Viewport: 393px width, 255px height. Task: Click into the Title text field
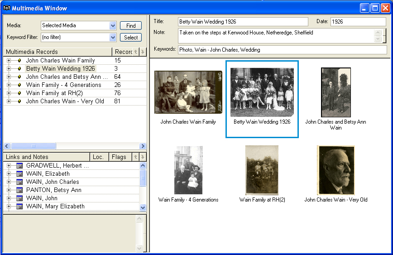[x=242, y=22]
